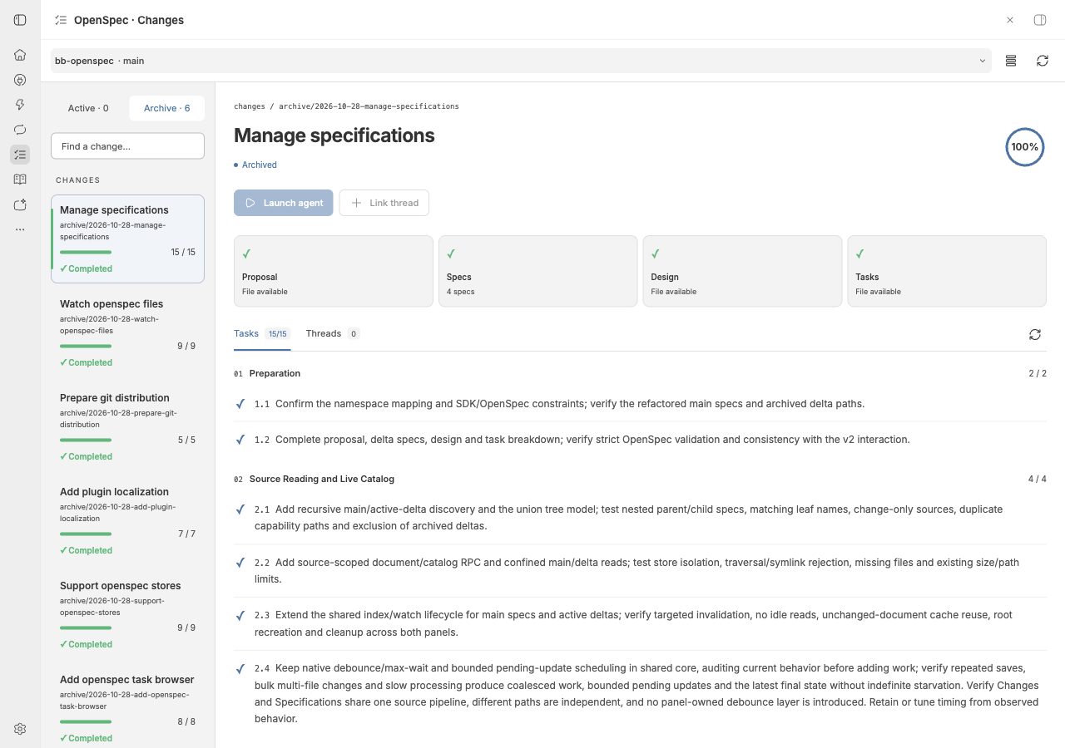Select the Support openspec stores change
Screen dimensions: 1065x748
[127, 614]
